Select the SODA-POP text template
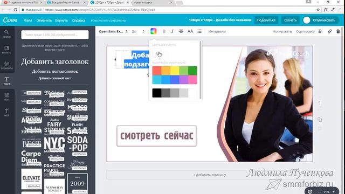345x194 pixels. (78, 146)
